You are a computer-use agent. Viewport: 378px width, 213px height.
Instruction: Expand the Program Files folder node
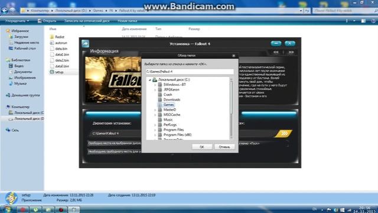155,130
